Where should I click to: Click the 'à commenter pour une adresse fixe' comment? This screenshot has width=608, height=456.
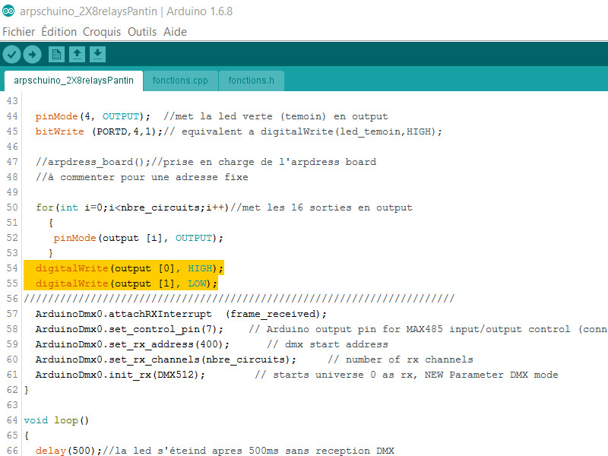coord(142,177)
